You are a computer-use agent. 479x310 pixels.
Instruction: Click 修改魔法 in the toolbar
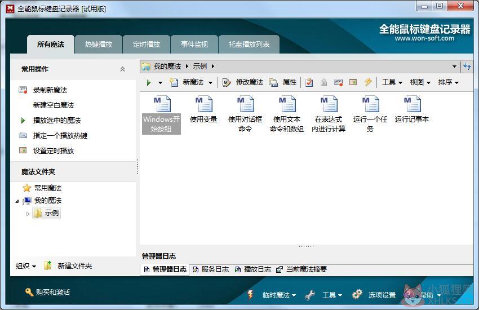pyautogui.click(x=243, y=82)
